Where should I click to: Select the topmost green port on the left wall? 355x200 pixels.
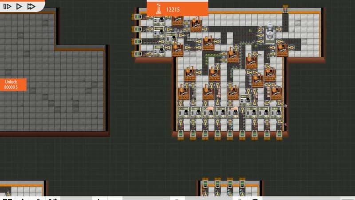[x=137, y=17]
